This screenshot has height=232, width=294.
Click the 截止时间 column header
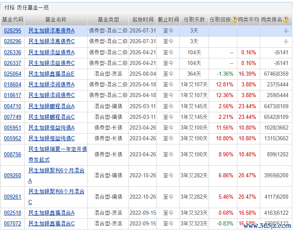(168, 19)
